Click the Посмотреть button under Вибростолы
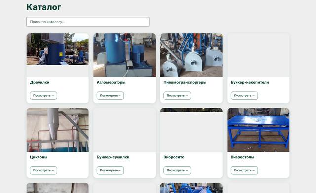The height and width of the screenshot is (193, 316). point(244,170)
